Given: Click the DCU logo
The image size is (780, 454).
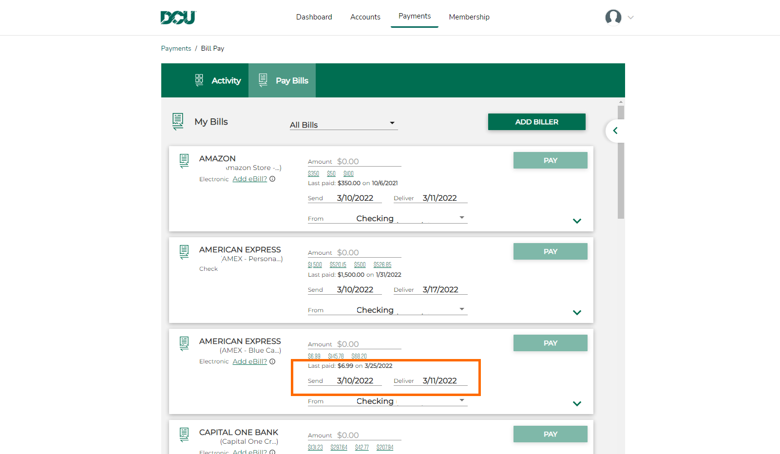Looking at the screenshot, I should click(x=178, y=18).
